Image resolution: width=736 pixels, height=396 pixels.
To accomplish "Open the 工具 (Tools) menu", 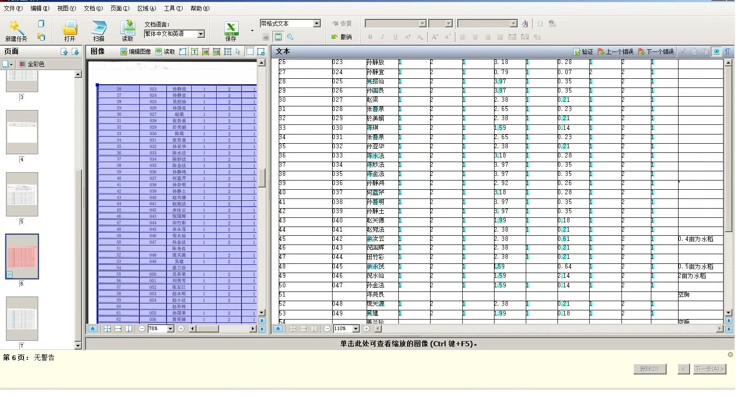I will coord(173,8).
